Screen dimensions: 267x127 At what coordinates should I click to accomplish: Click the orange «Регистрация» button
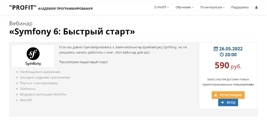228,95
